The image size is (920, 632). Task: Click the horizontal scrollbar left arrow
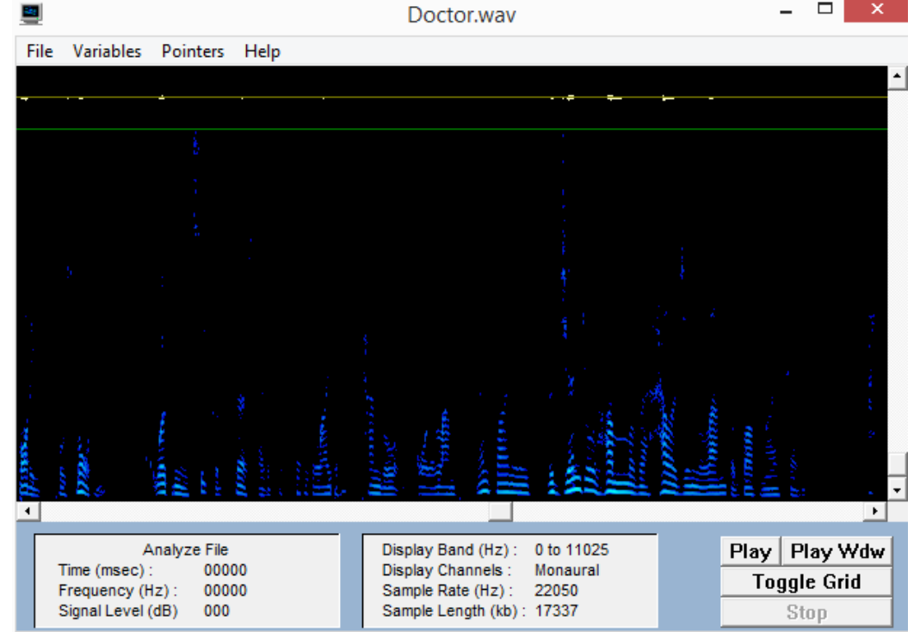27,512
